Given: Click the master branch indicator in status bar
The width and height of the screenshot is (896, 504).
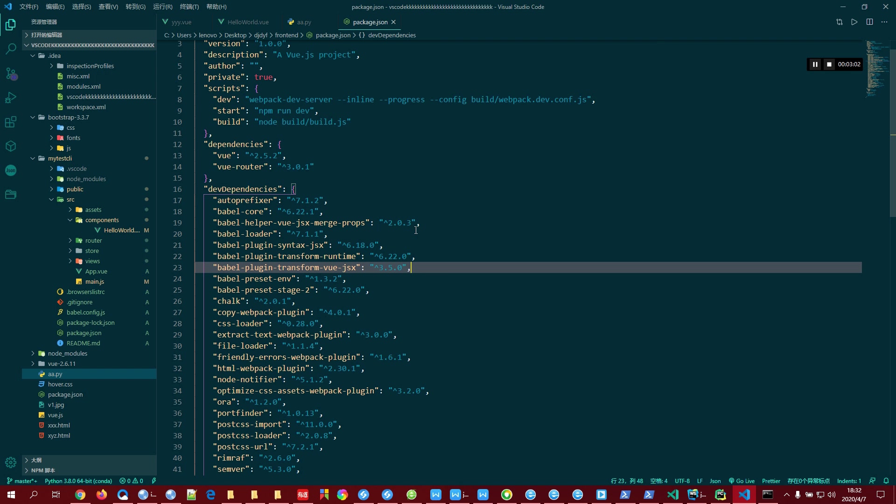Looking at the screenshot, I should [x=22, y=481].
